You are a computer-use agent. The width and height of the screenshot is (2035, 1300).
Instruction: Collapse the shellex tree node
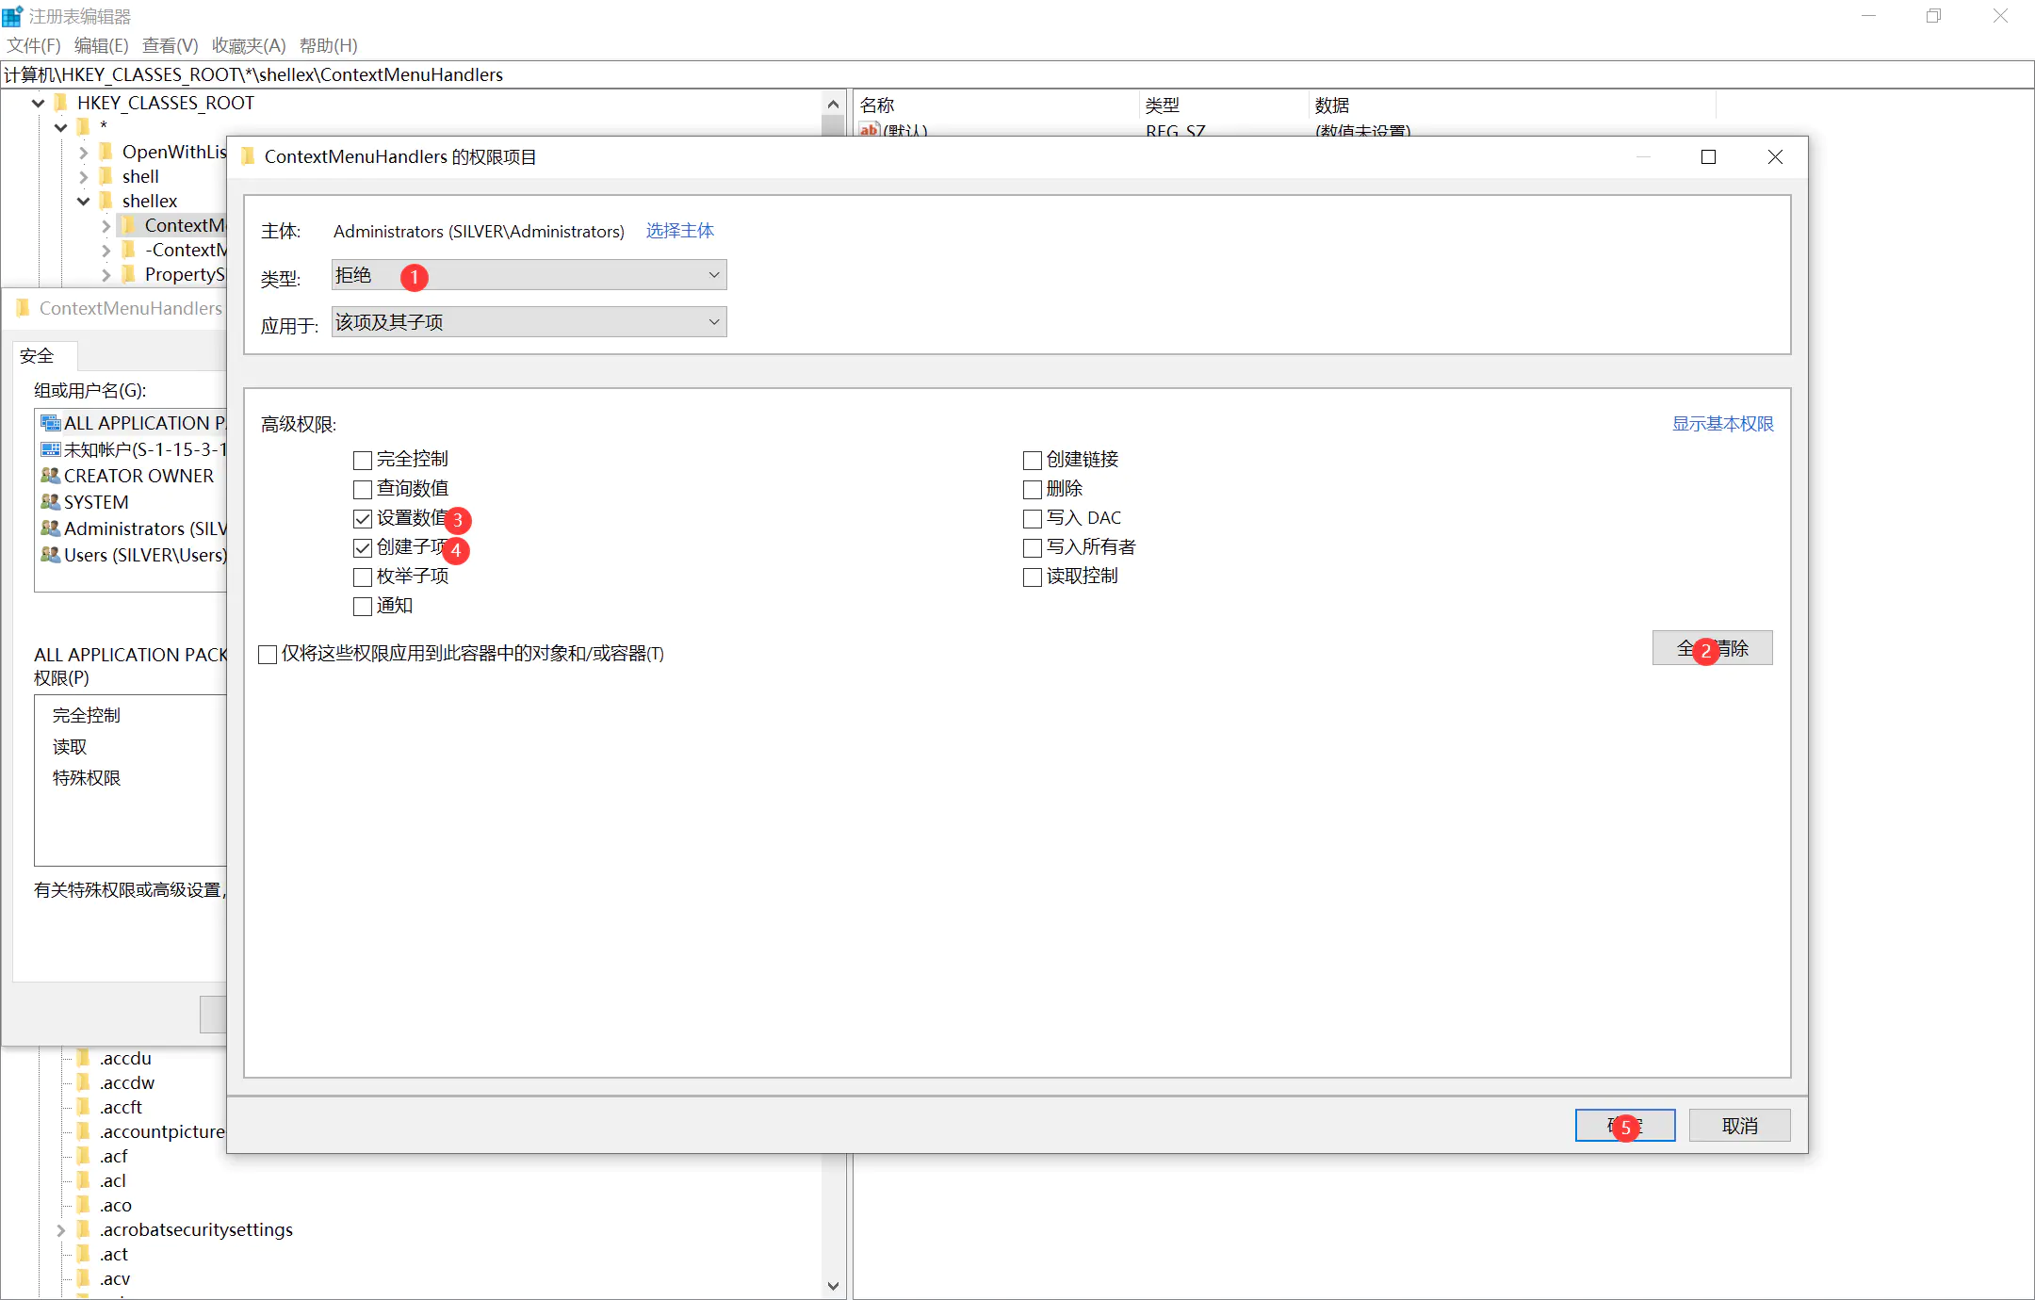(83, 201)
